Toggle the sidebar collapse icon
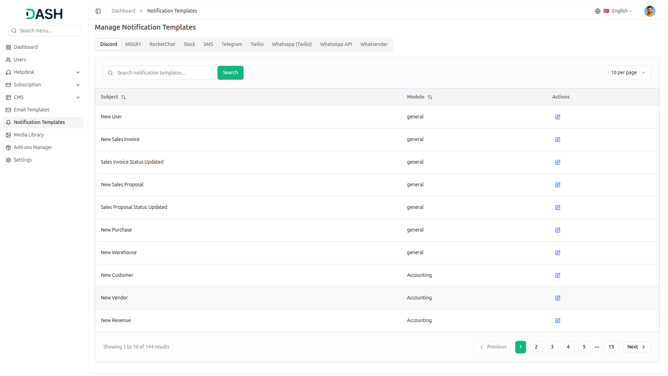This screenshot has height=376, width=668. coord(98,11)
